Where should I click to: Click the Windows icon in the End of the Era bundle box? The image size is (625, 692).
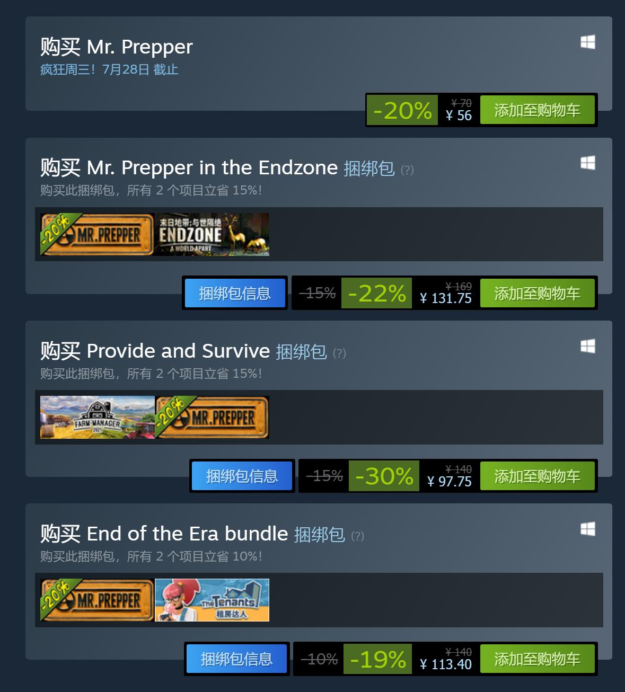pos(588,529)
